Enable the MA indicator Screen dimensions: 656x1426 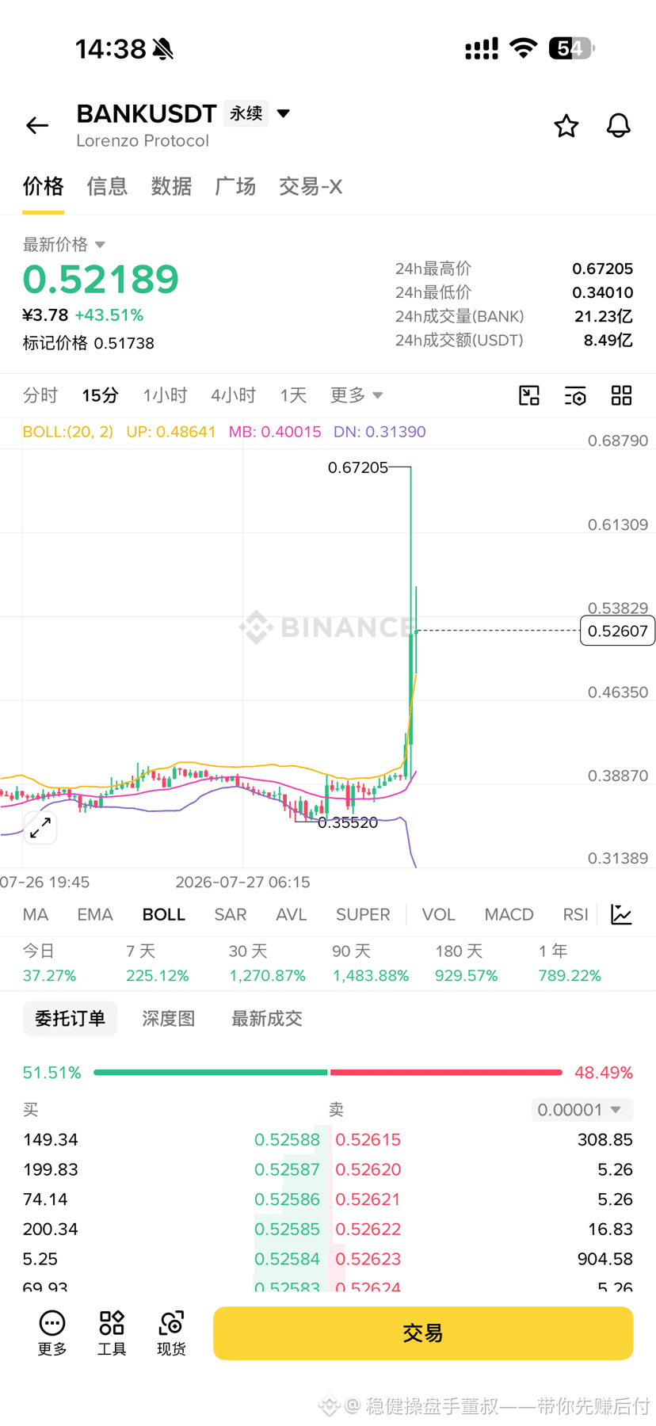[x=36, y=915]
